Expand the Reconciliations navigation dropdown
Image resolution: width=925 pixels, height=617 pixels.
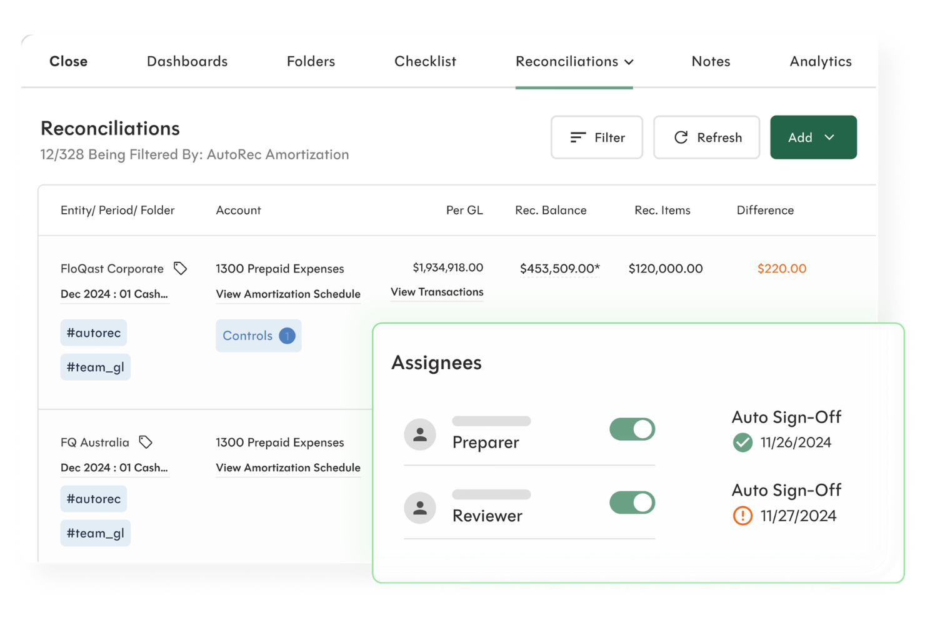tap(630, 61)
